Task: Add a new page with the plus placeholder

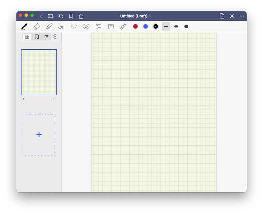Action: coord(39,134)
